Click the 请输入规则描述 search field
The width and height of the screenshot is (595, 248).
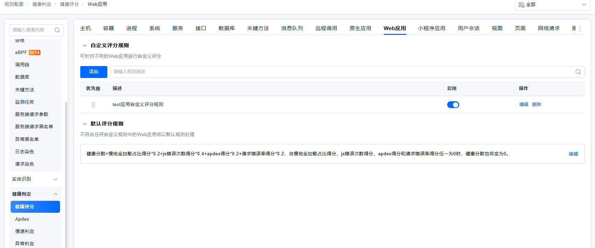click(340, 72)
